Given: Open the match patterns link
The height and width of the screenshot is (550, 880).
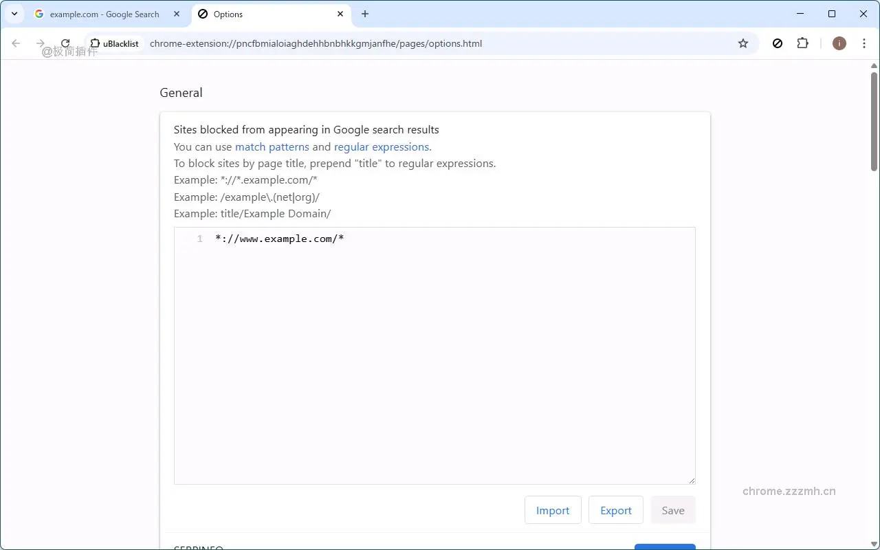Looking at the screenshot, I should [x=272, y=146].
